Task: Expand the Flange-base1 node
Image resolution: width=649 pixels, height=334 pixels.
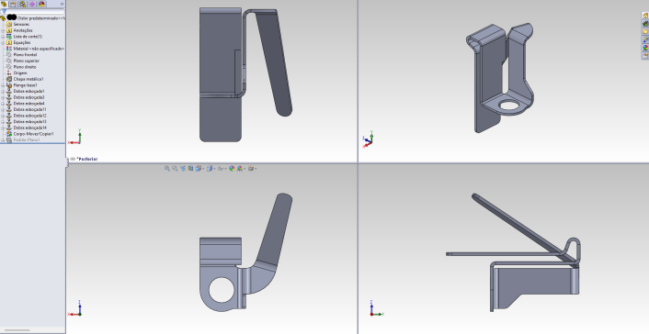Action: tap(3, 85)
